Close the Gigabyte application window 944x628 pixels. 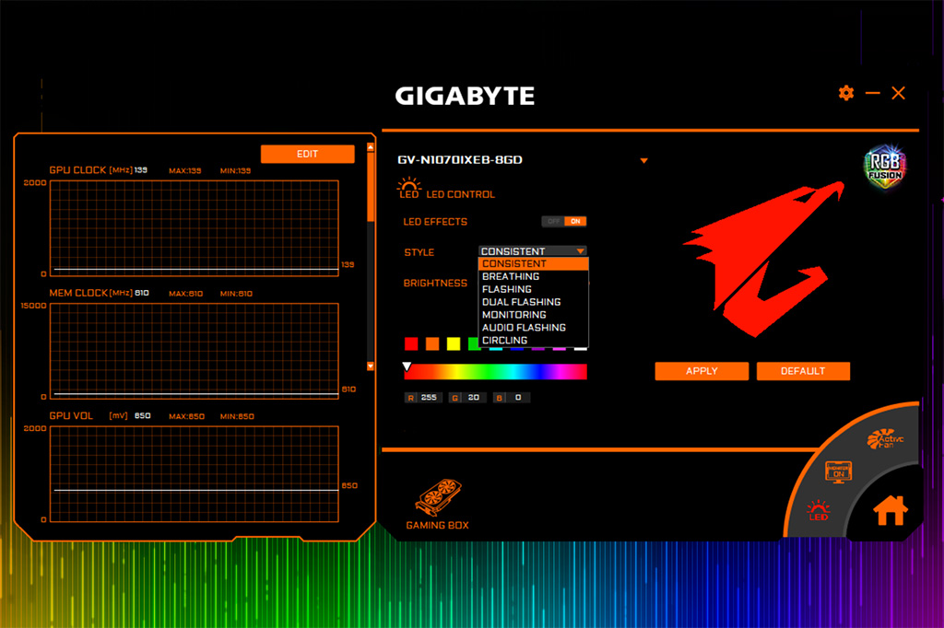pyautogui.click(x=898, y=93)
